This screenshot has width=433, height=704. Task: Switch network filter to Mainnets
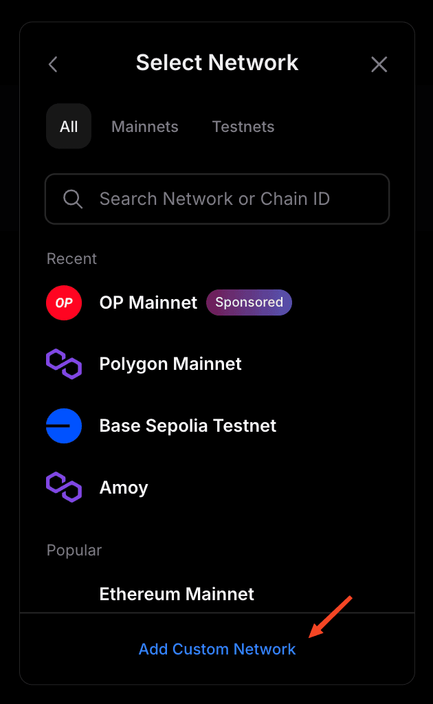point(144,126)
